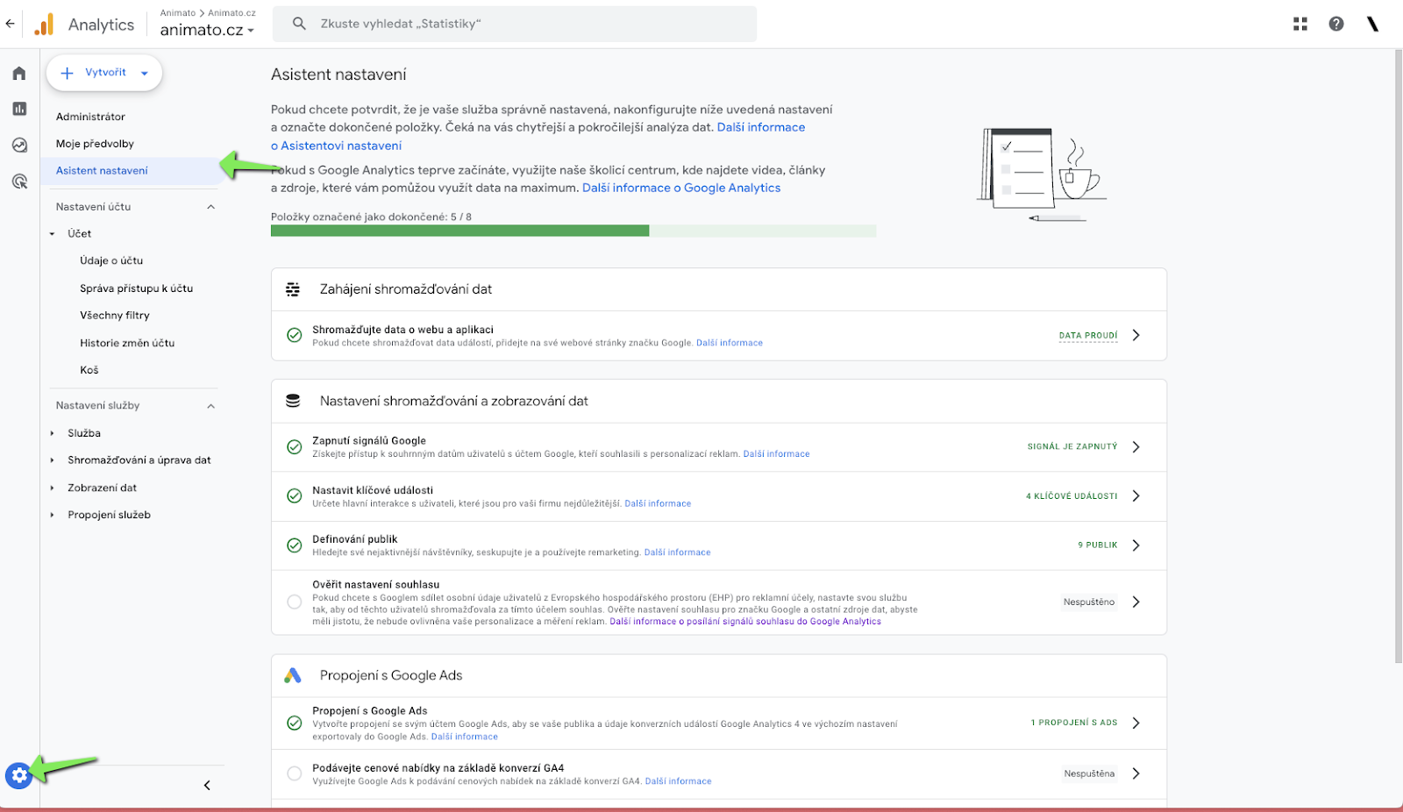Collapse the Nastavení služby section

coord(210,406)
